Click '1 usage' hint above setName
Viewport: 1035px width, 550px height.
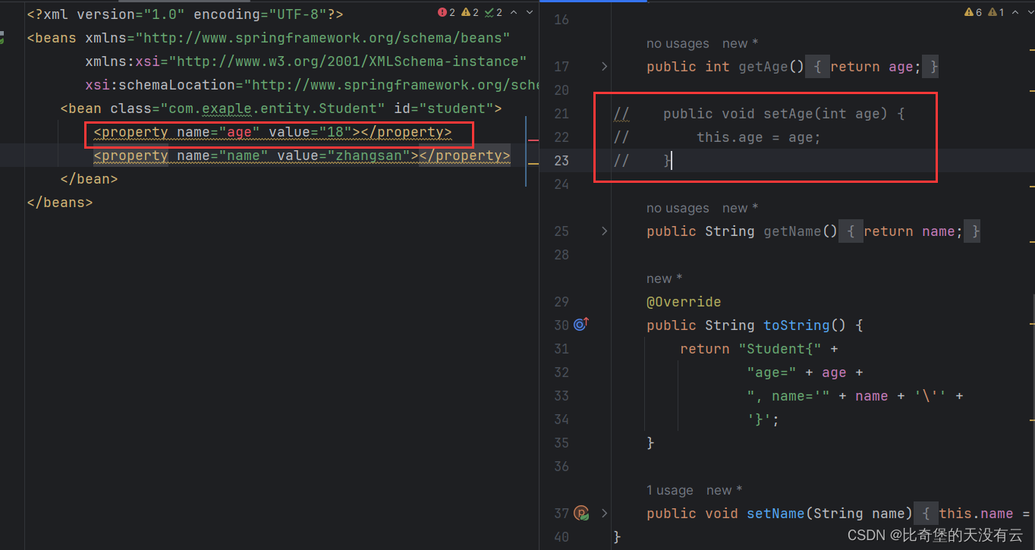(670, 490)
